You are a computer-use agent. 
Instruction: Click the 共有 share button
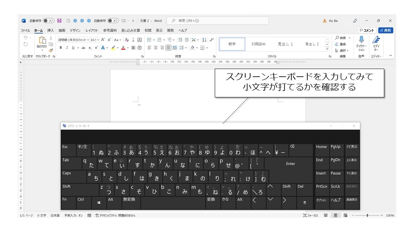click(386, 30)
